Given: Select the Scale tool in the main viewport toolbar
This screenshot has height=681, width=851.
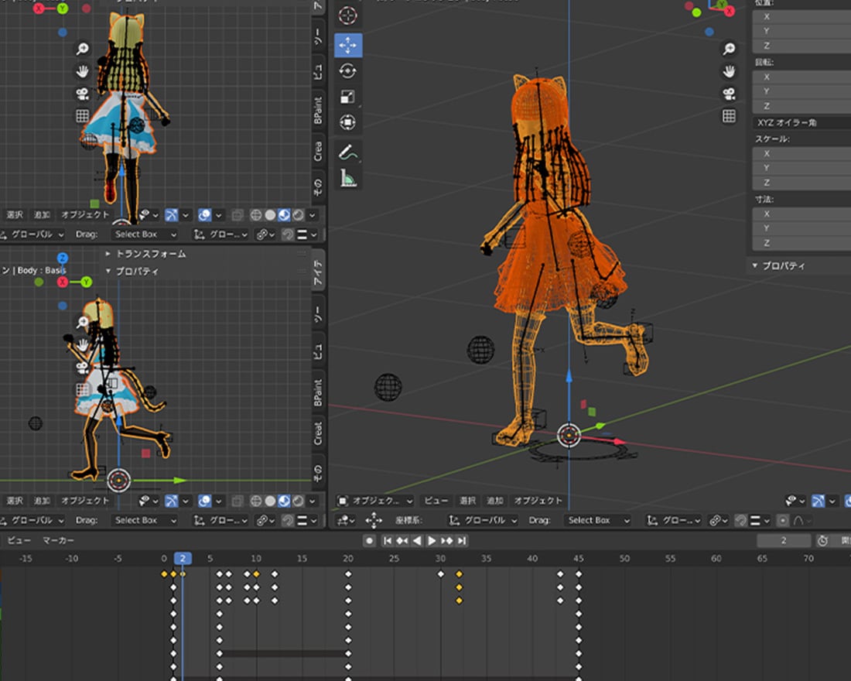Looking at the screenshot, I should 348,97.
